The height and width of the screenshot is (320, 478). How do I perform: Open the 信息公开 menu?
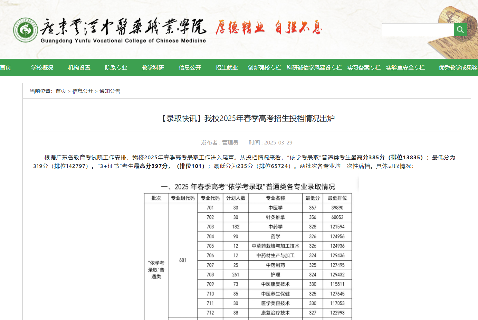click(190, 68)
